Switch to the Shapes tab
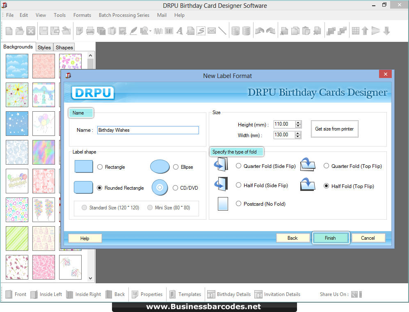Image resolution: width=409 pixels, height=312 pixels. pyautogui.click(x=64, y=47)
